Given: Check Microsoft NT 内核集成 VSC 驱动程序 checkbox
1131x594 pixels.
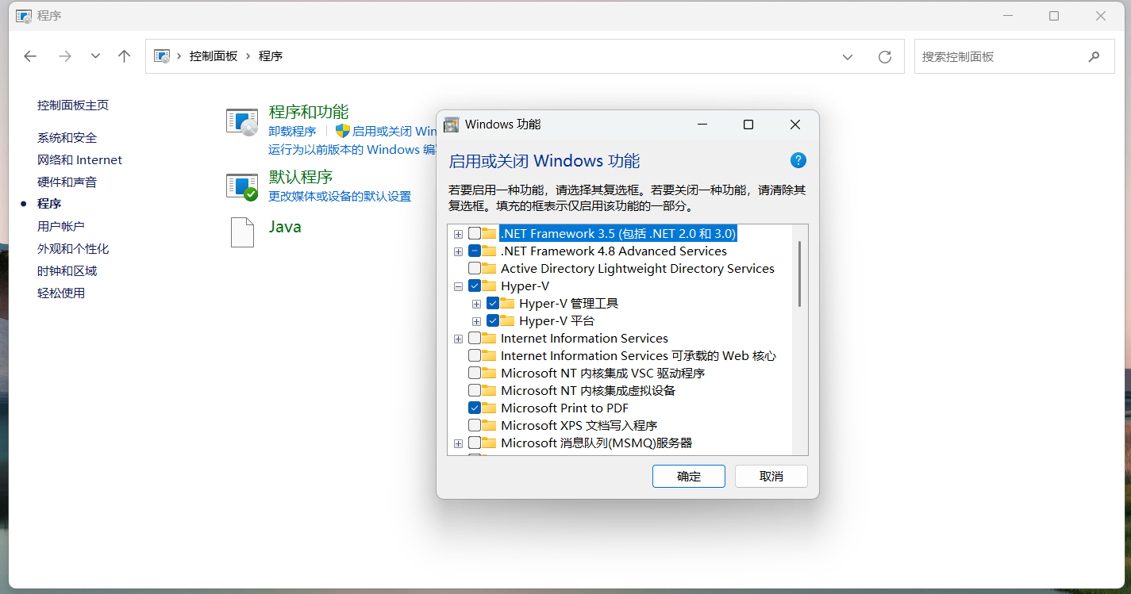Looking at the screenshot, I should click(x=474, y=373).
